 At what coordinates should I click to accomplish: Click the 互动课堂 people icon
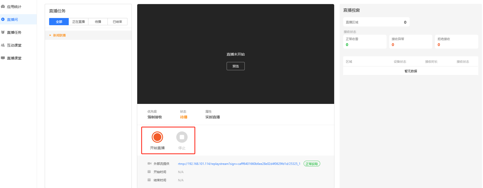[3, 45]
